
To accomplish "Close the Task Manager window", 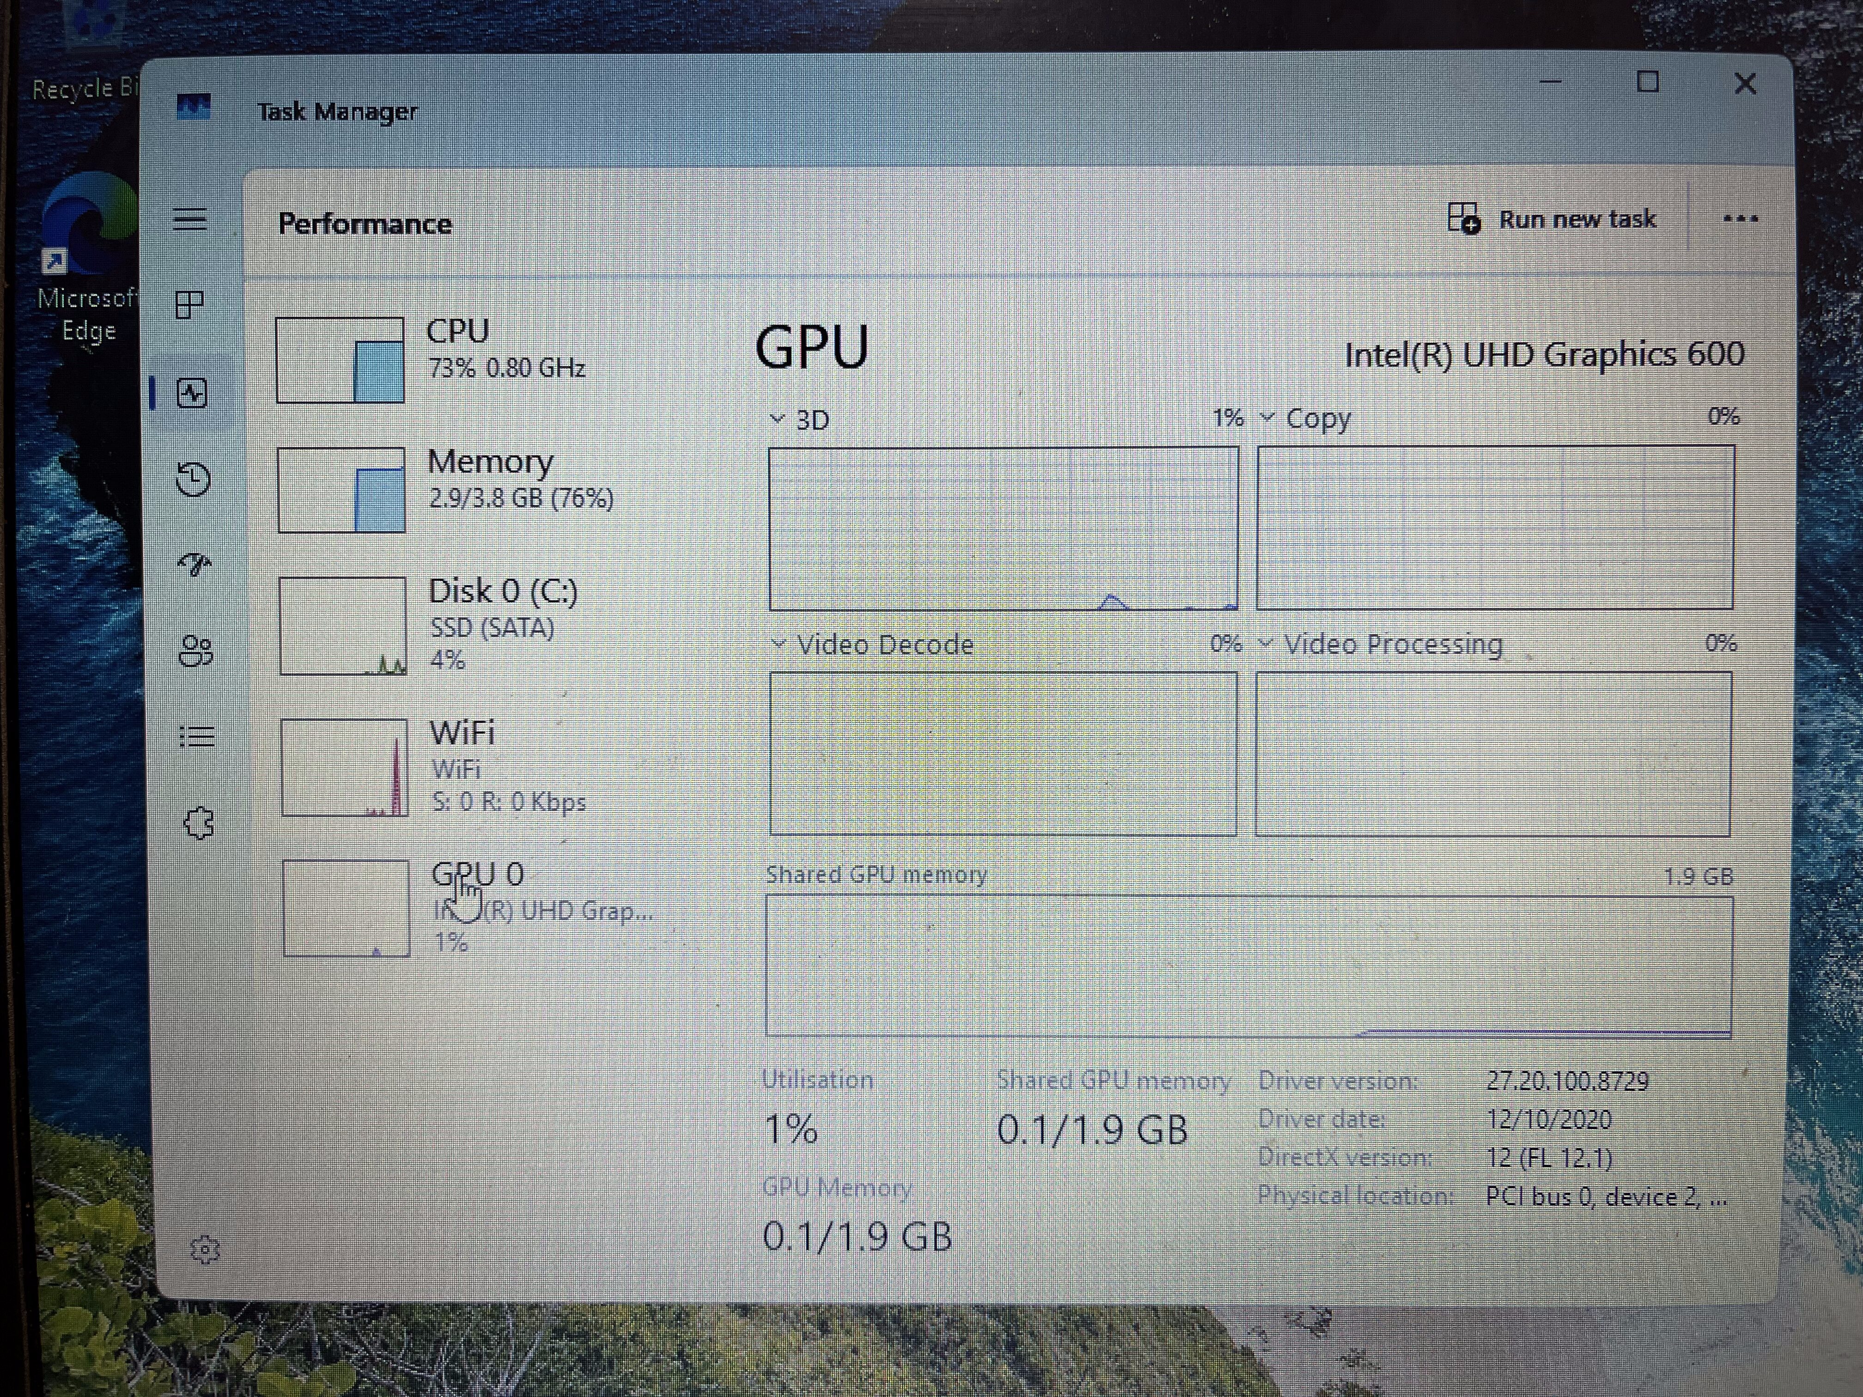I will pos(1745,84).
